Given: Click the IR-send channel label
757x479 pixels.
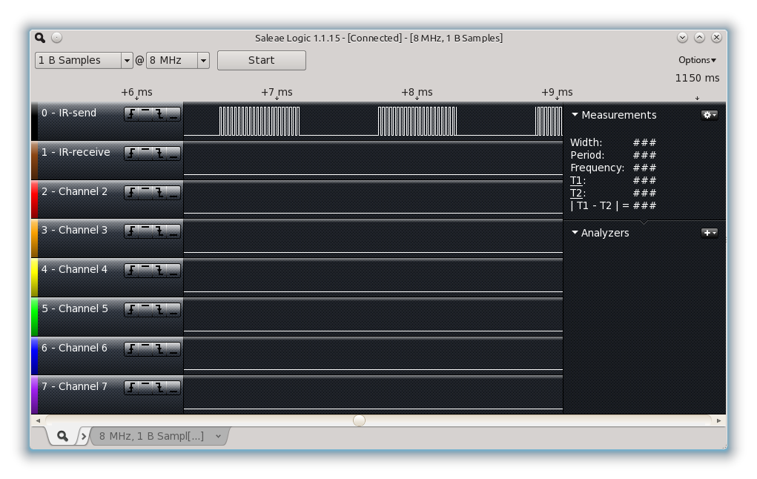Looking at the screenshot, I should (x=68, y=113).
